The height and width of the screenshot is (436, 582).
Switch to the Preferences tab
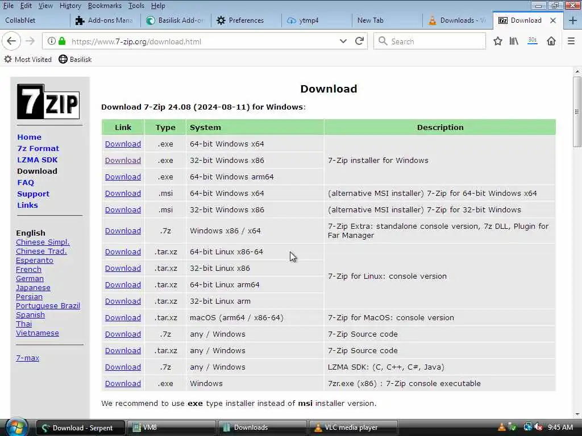coord(246,20)
